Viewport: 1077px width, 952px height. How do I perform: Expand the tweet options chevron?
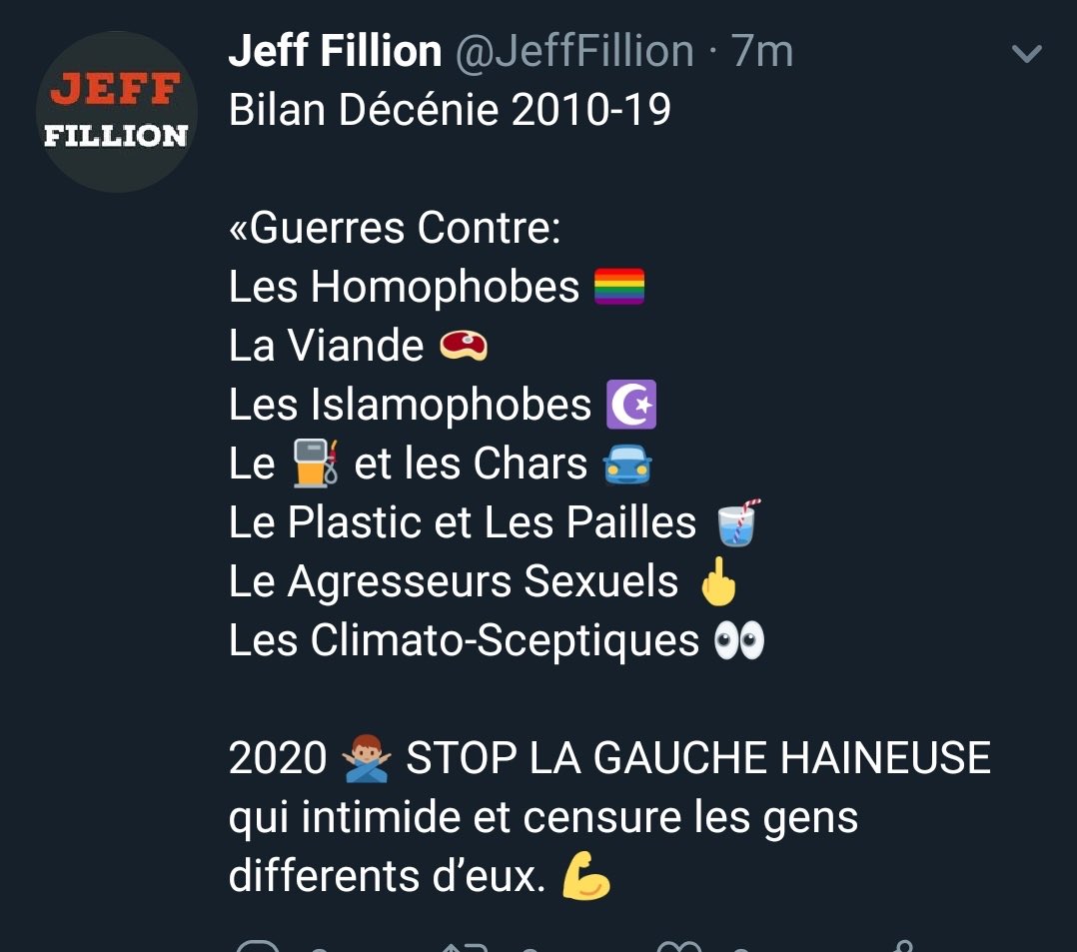(x=1027, y=53)
